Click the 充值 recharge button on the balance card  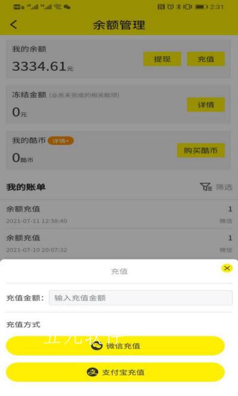pyautogui.click(x=206, y=59)
